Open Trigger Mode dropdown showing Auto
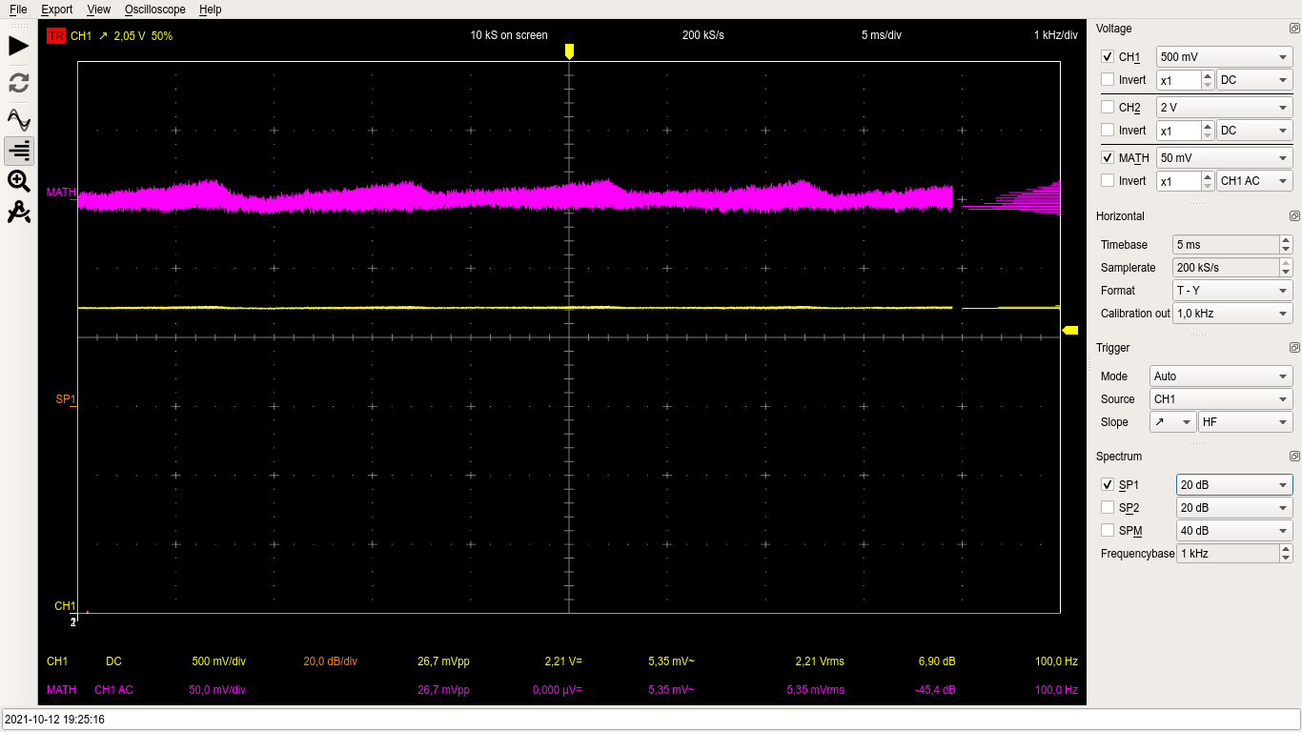 [x=1221, y=376]
